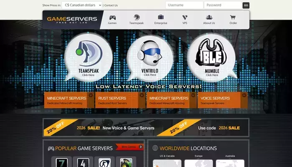Open the Voice Servers orange tile
The height and width of the screenshot is (167, 292).
pos(223,100)
